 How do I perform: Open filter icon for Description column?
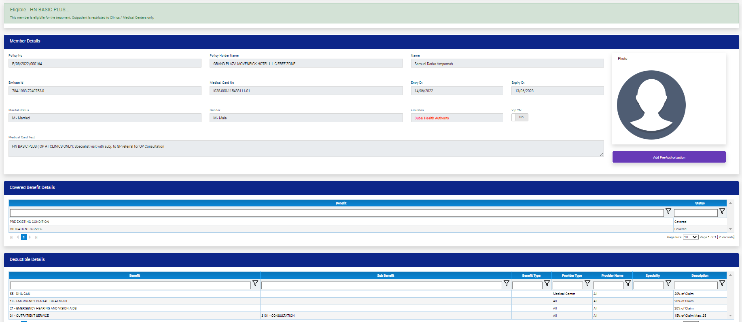point(722,284)
